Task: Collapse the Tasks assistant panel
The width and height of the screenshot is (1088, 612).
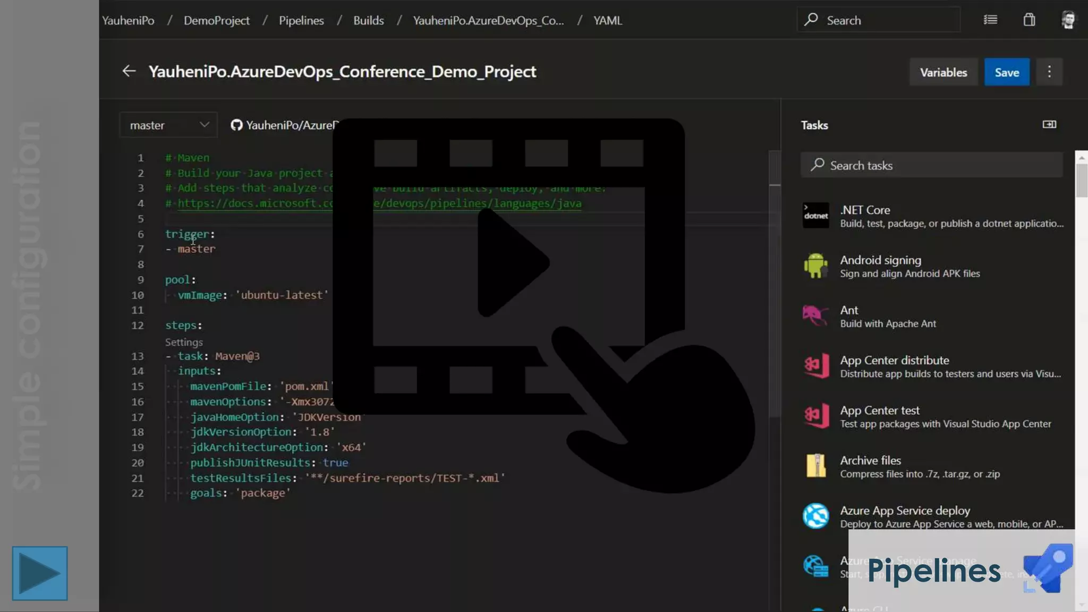Action: pos(1049,124)
